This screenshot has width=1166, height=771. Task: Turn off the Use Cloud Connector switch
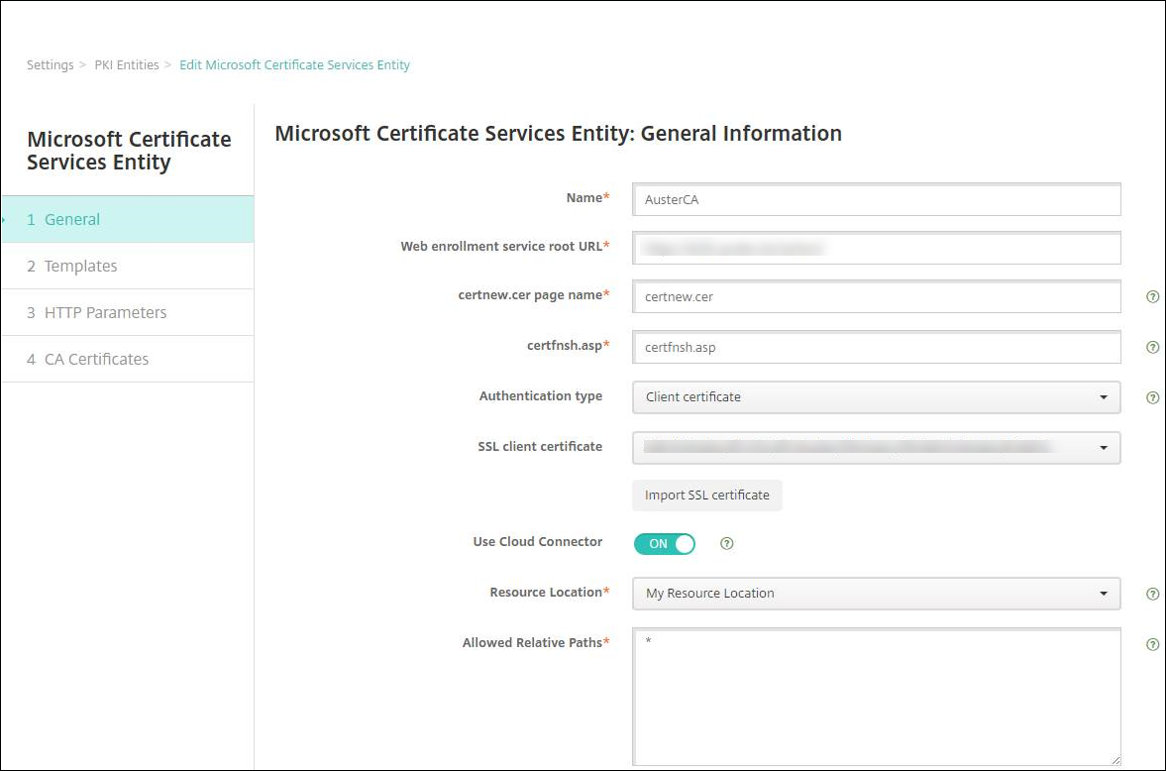click(665, 543)
